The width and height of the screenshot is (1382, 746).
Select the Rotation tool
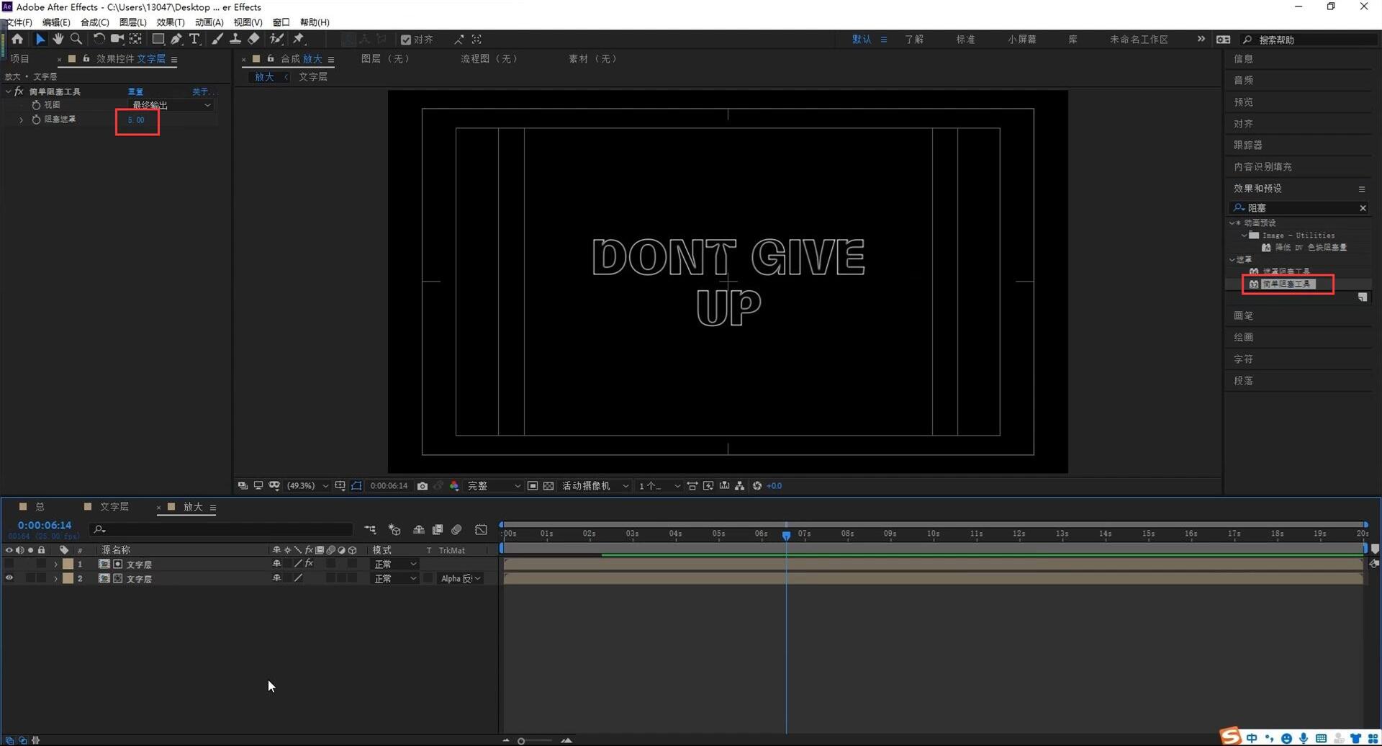(x=99, y=39)
